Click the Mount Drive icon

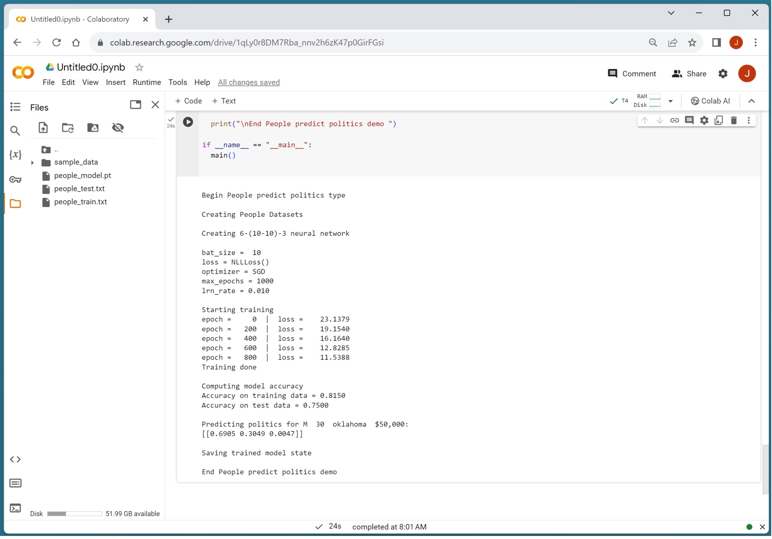pyautogui.click(x=93, y=127)
